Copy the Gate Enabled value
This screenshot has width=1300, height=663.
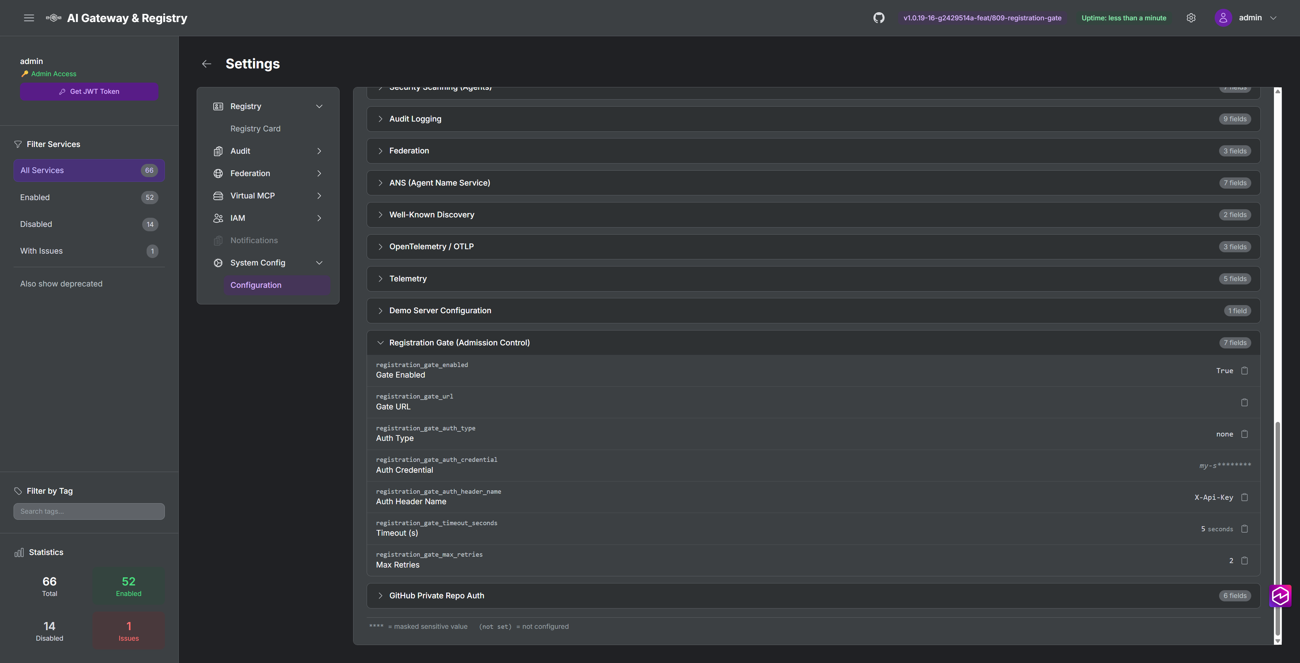[x=1244, y=371]
